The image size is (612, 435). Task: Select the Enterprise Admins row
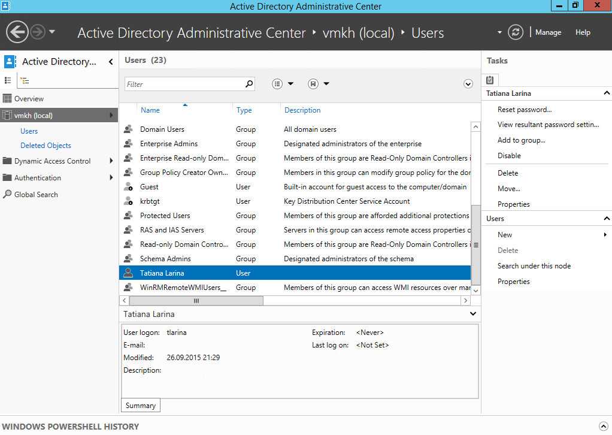(x=295, y=144)
